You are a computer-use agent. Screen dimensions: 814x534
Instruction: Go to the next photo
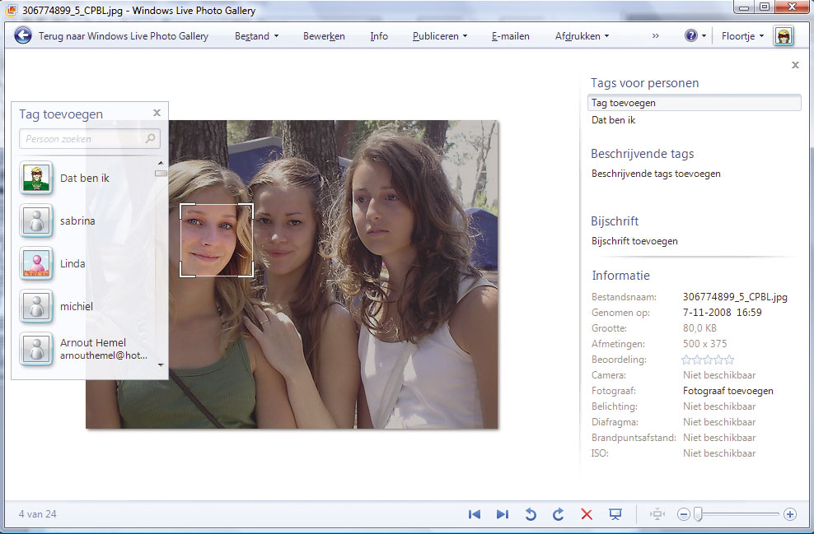click(502, 514)
